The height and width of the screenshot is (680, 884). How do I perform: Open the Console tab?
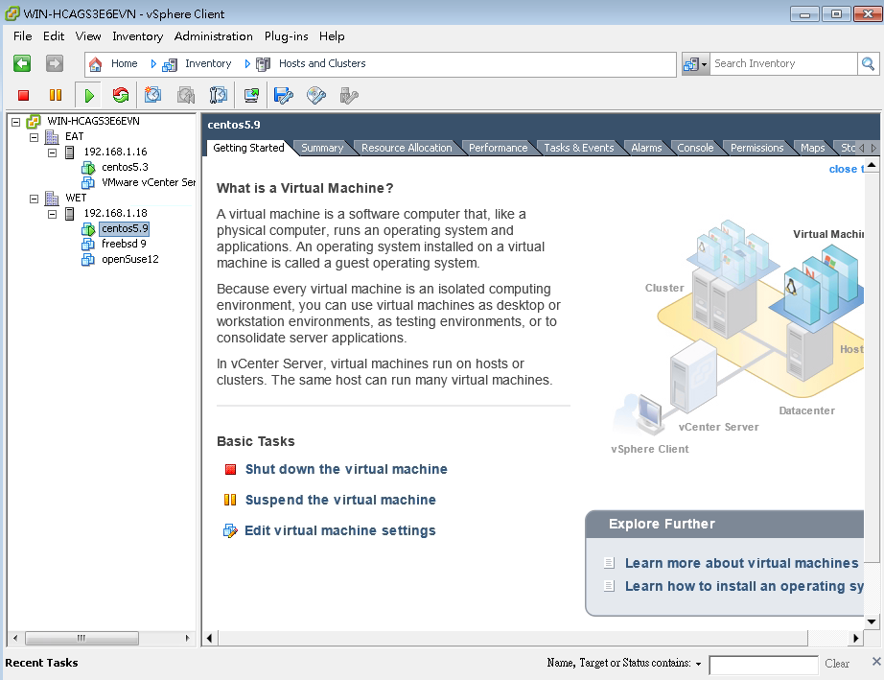(695, 148)
